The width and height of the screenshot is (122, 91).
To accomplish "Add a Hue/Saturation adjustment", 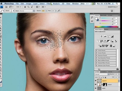I will click(x=102, y=41).
